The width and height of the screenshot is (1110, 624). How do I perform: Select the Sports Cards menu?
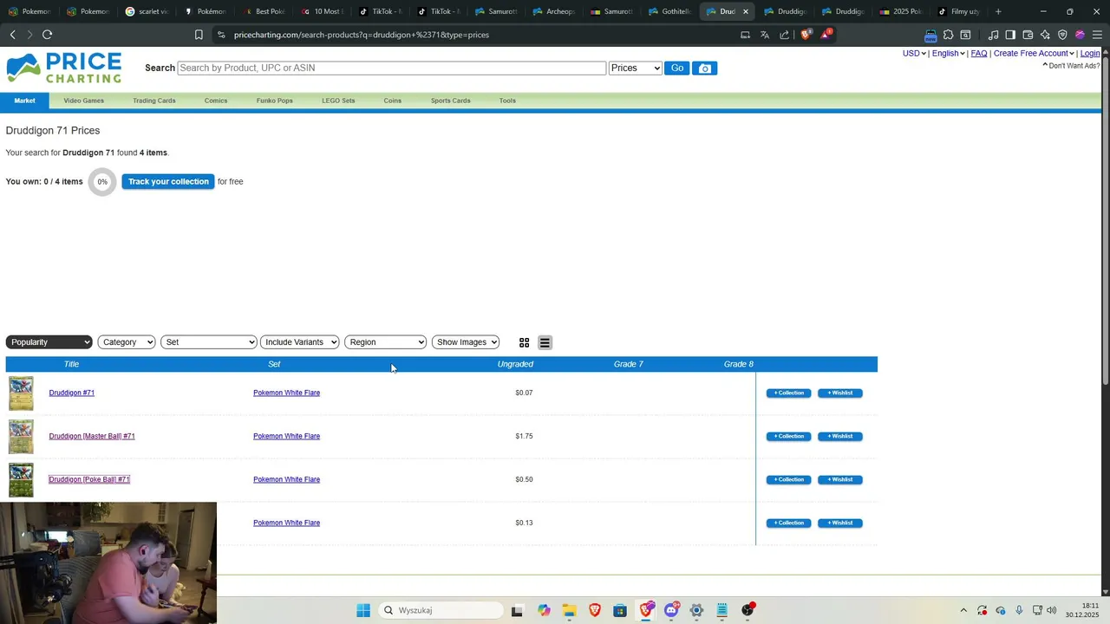pyautogui.click(x=451, y=101)
